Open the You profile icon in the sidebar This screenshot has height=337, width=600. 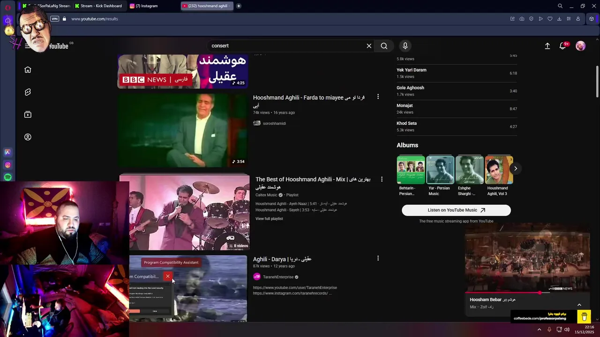pos(28,137)
